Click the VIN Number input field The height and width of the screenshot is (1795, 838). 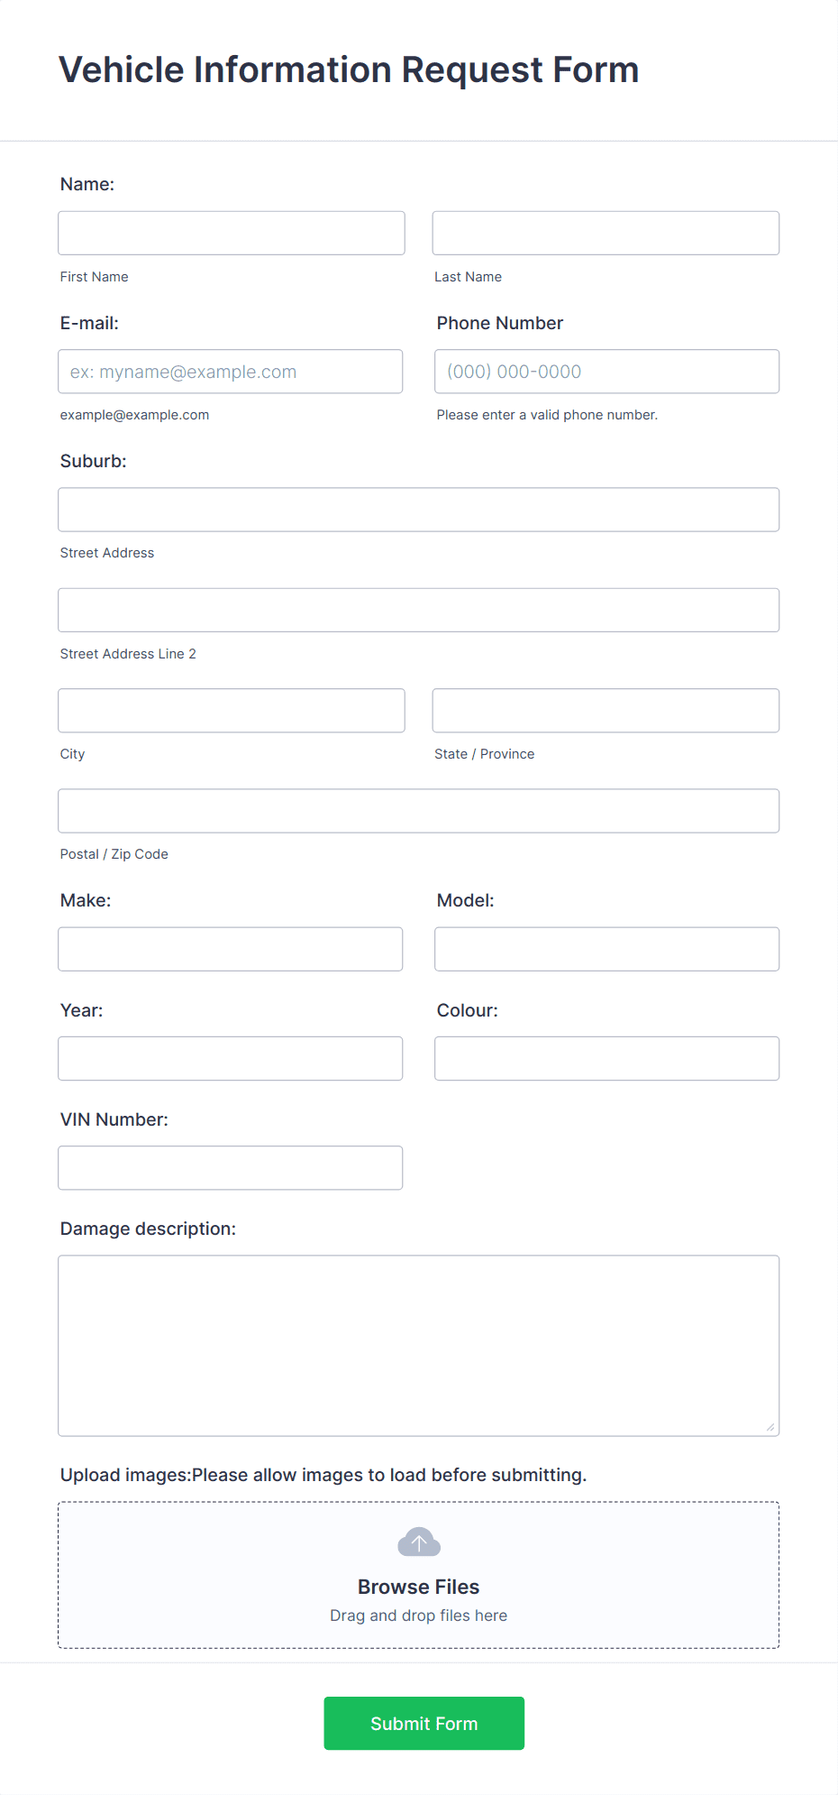(231, 1167)
